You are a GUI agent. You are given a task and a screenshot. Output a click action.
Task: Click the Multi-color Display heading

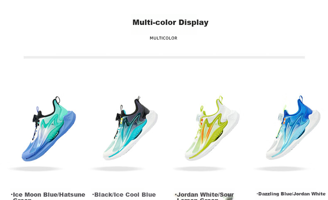pos(170,22)
